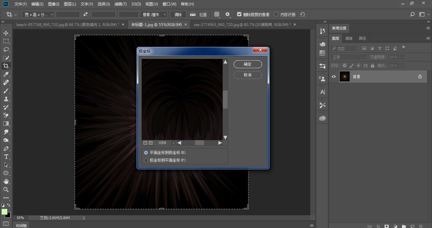Open the 像素/厘米 units dropdown
This screenshot has width=432, height=228.
tap(154, 15)
